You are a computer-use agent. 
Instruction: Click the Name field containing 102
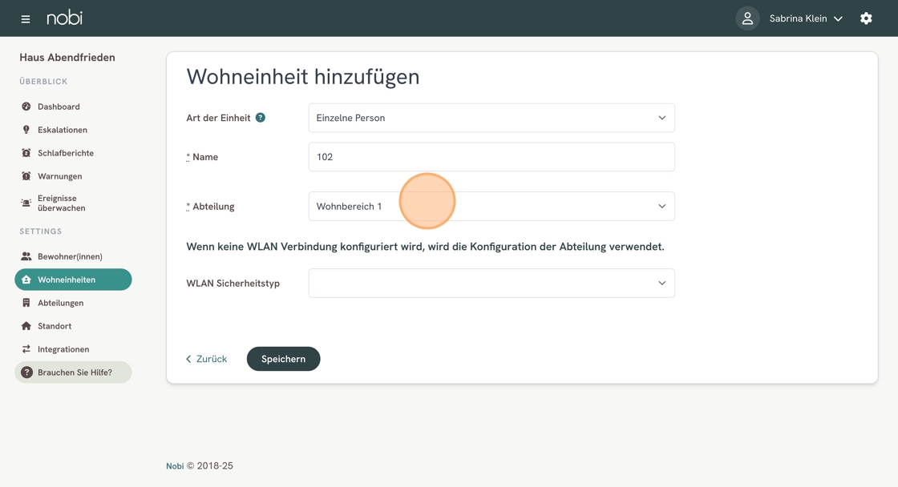pyautogui.click(x=491, y=157)
